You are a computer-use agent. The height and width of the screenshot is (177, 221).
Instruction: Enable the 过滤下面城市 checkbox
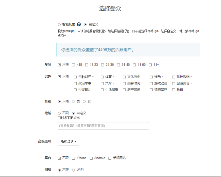pyautogui.click(x=59, y=118)
